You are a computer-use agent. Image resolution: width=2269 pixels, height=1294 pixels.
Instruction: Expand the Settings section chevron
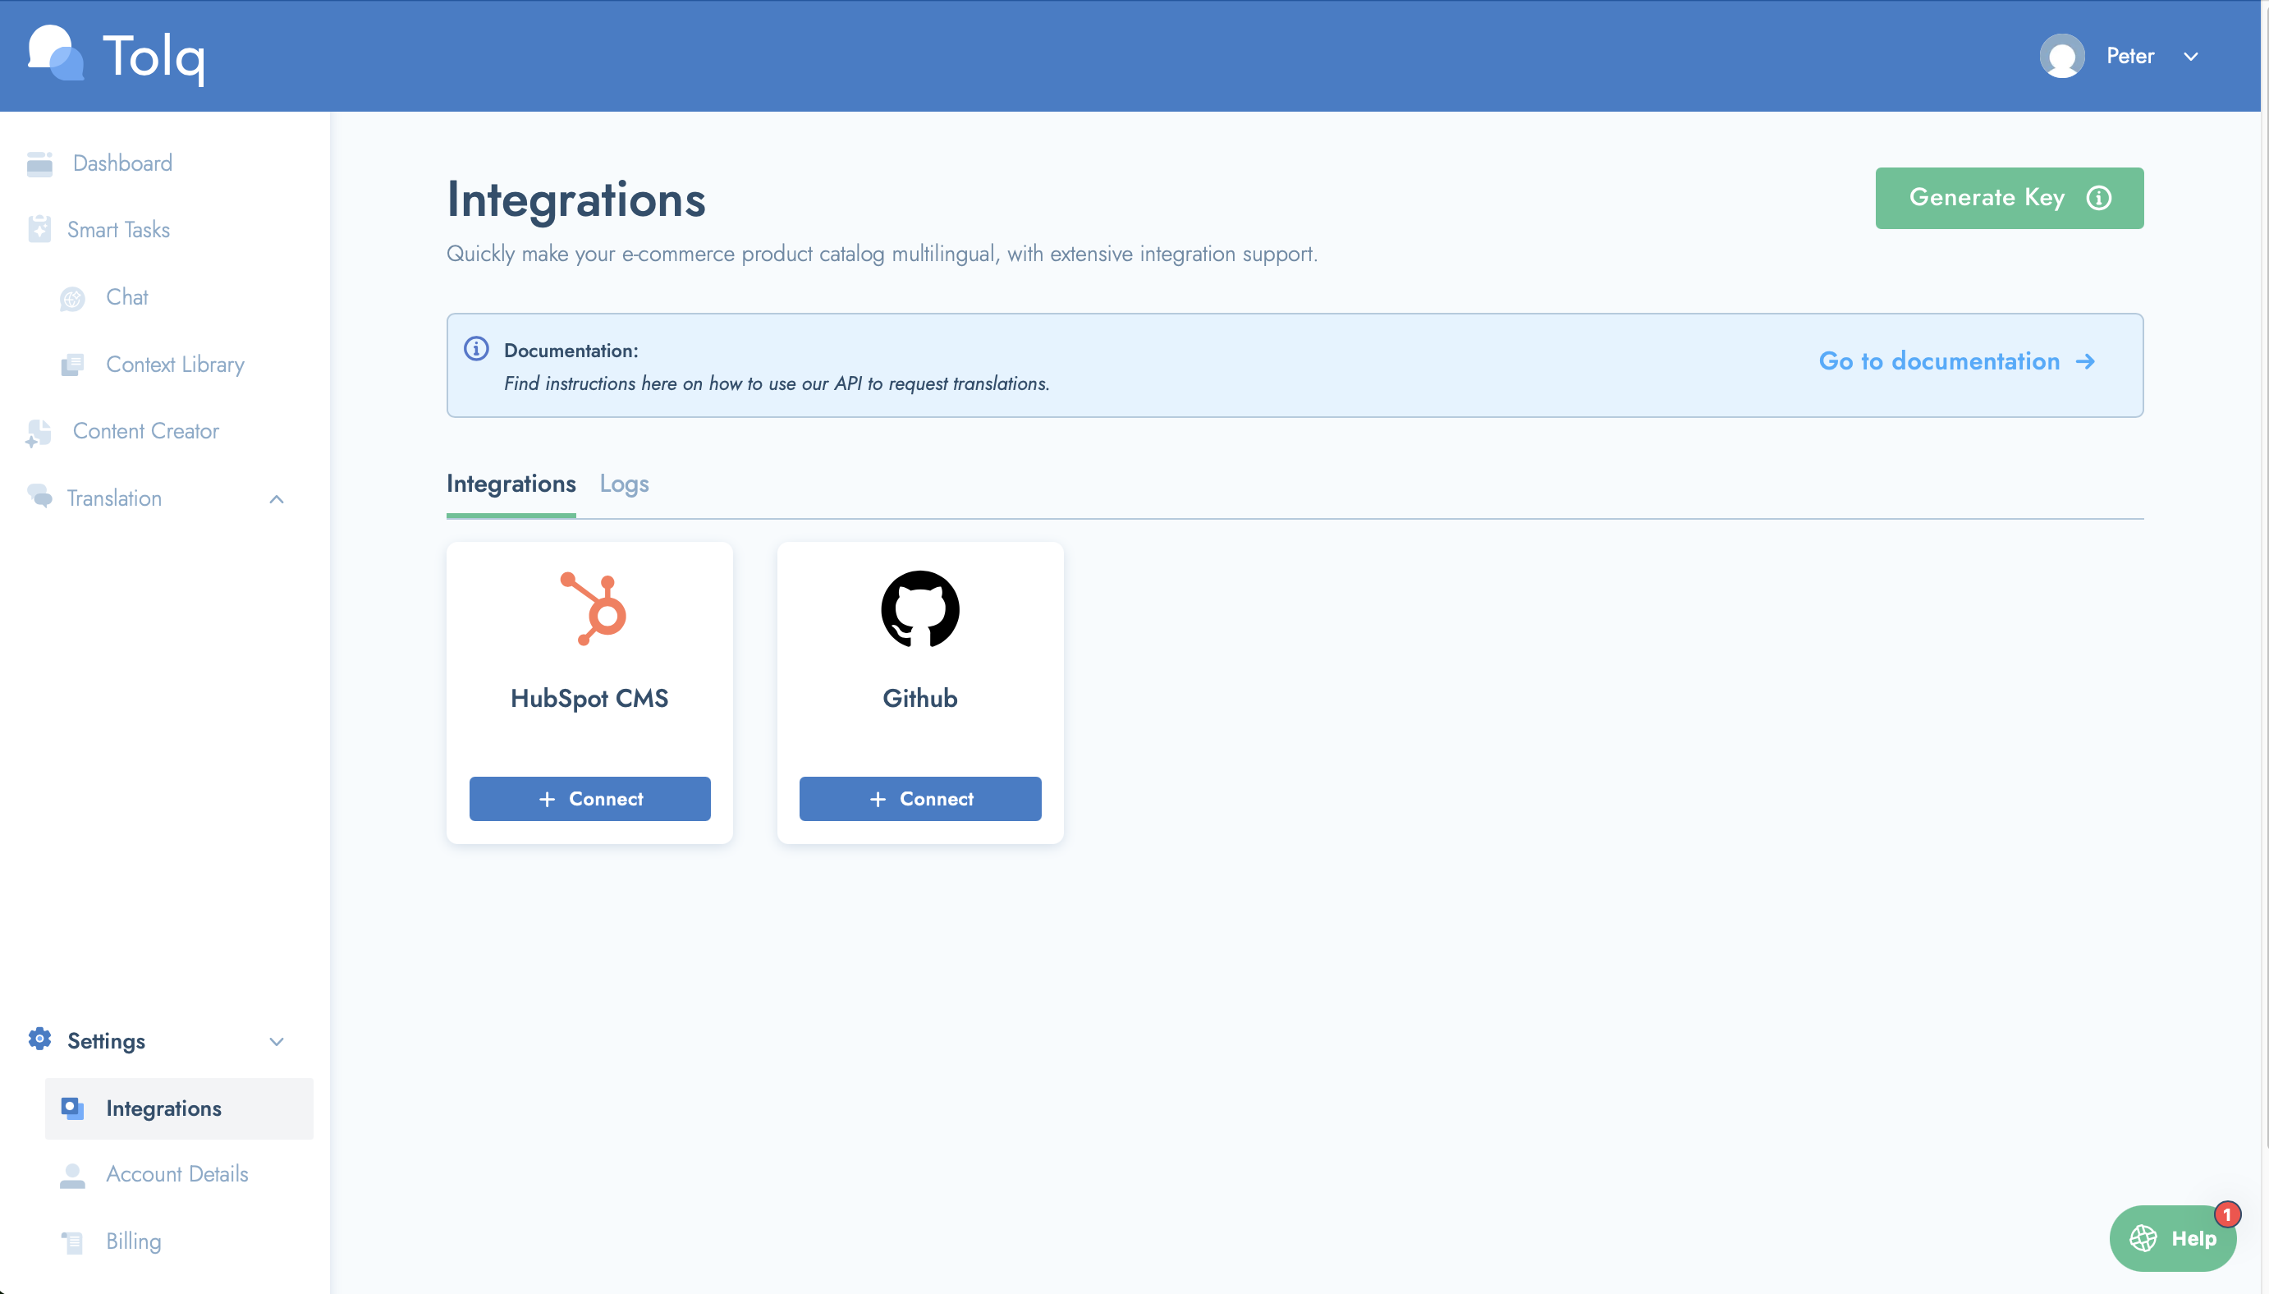(277, 1042)
